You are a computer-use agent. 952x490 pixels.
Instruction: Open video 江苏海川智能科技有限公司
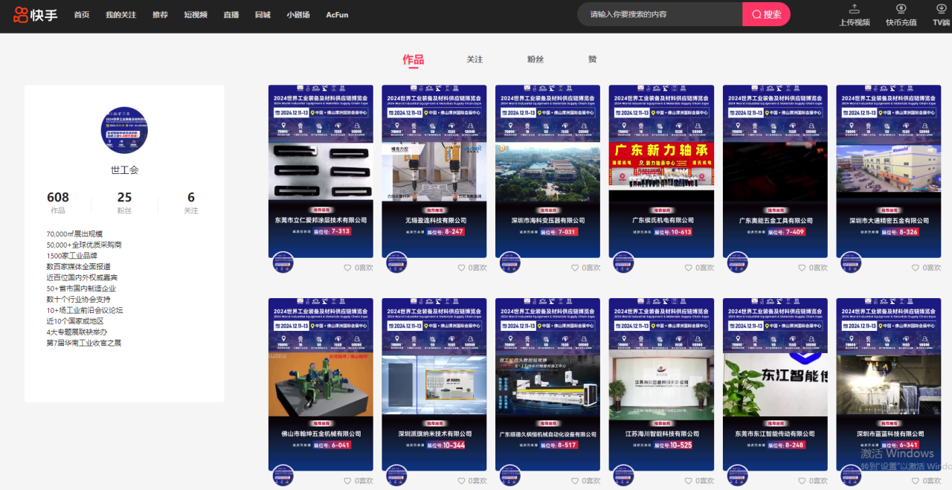tap(661, 384)
